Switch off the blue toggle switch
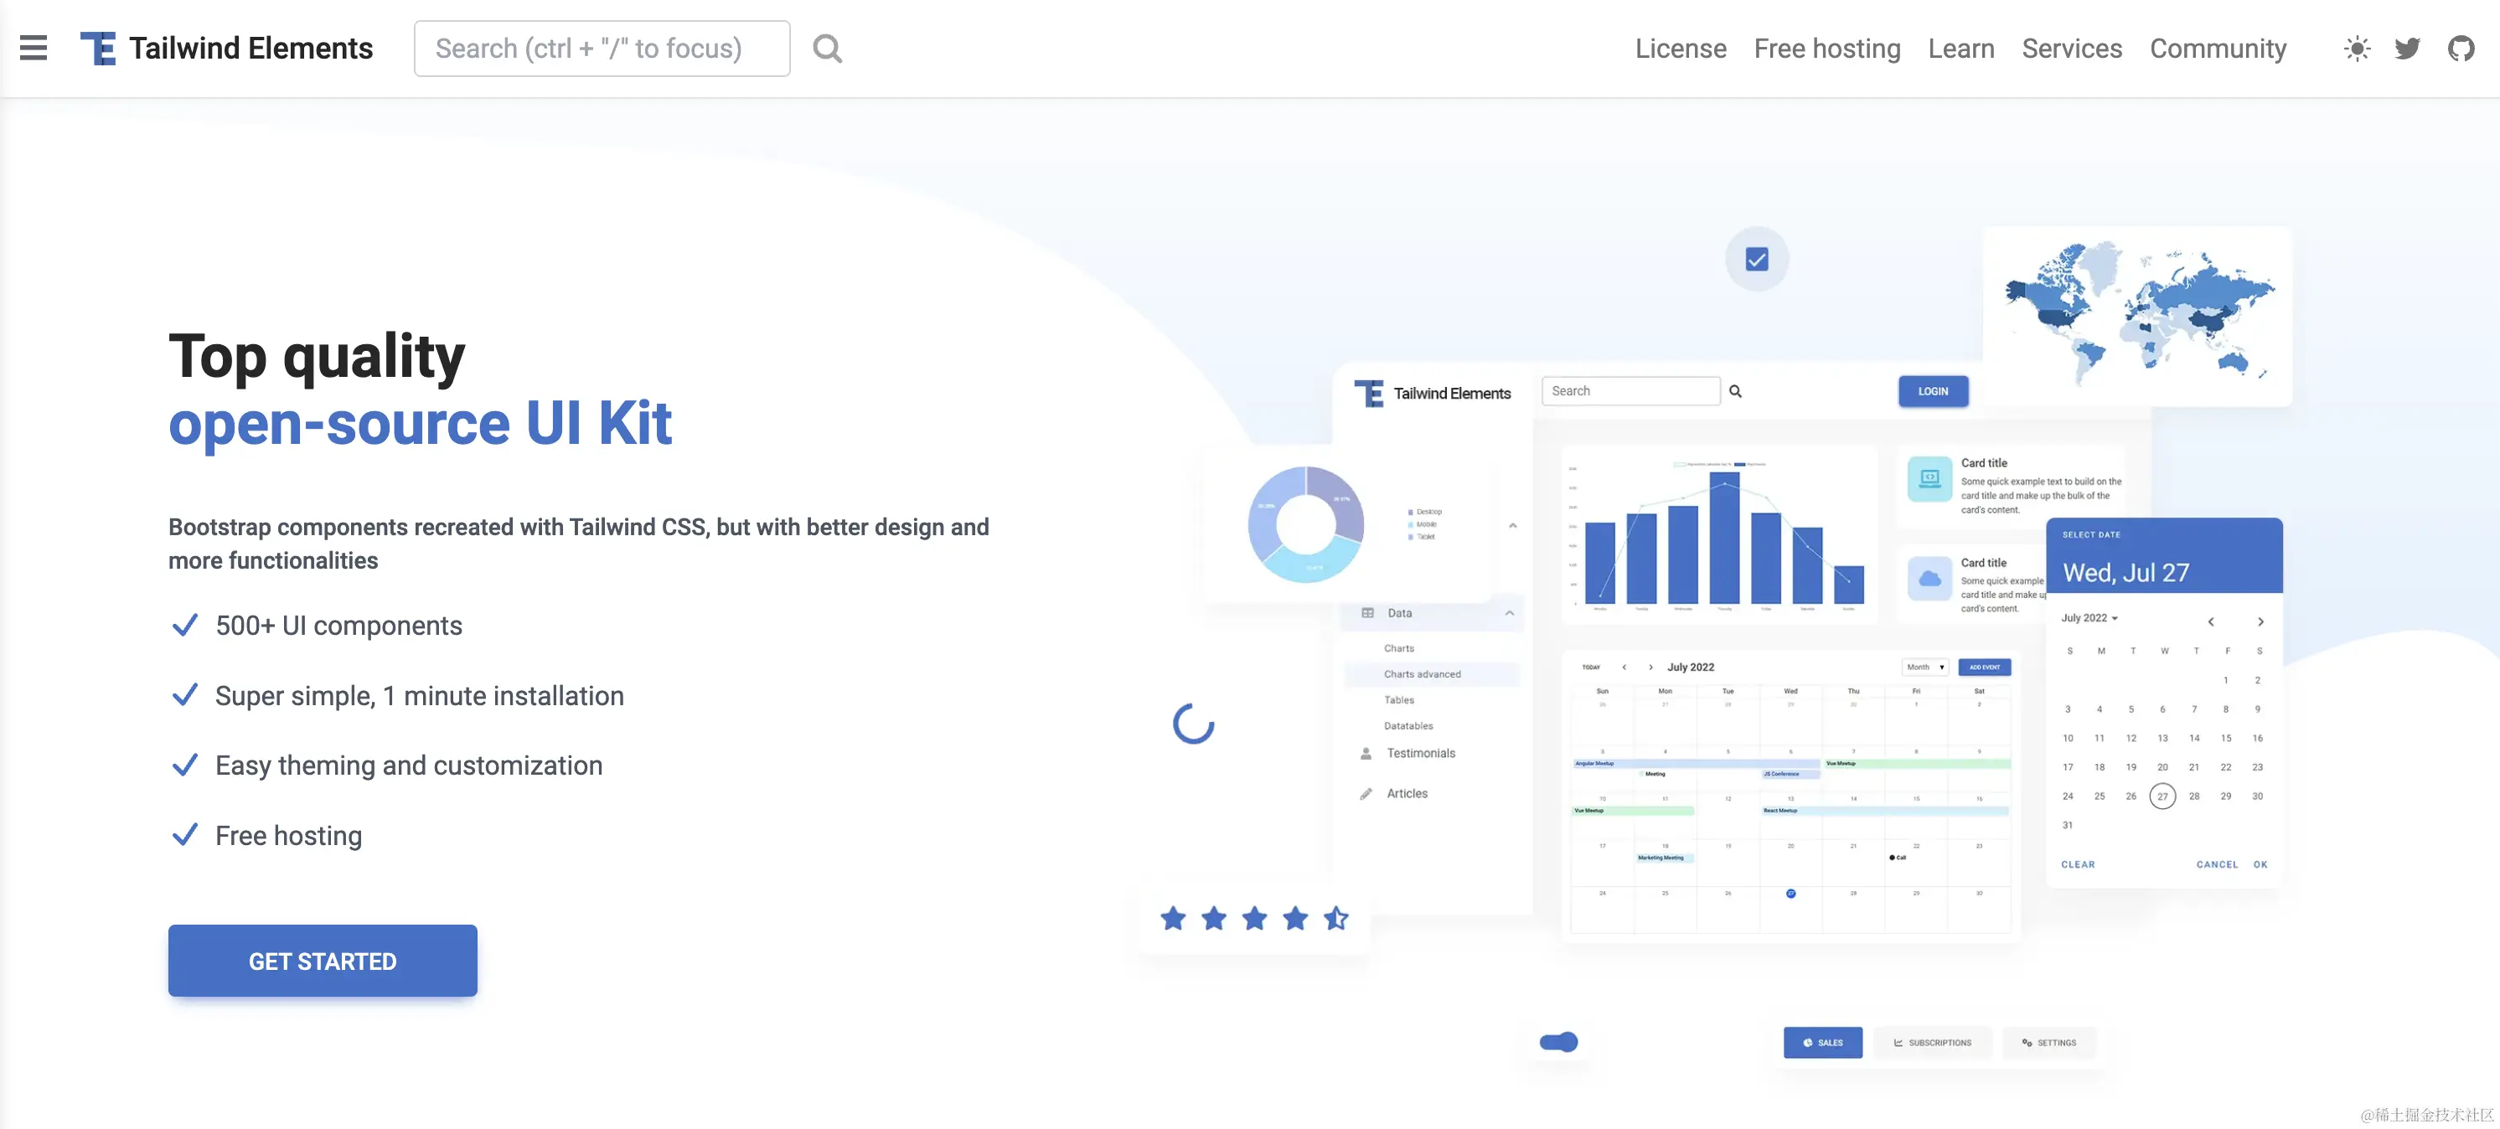 point(1558,1042)
